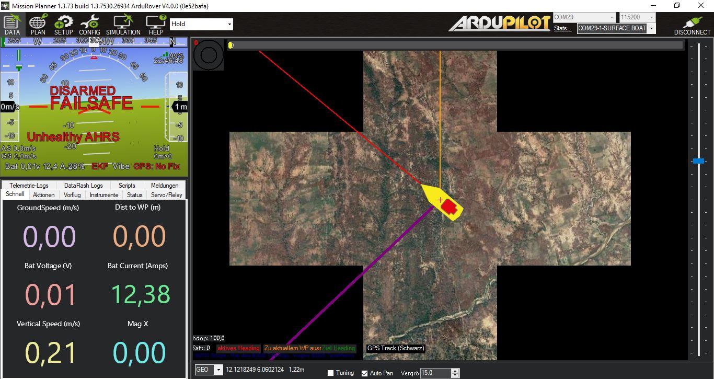Click the "aktives Heading" legend label
Screen dimensions: 714x379
pos(238,348)
